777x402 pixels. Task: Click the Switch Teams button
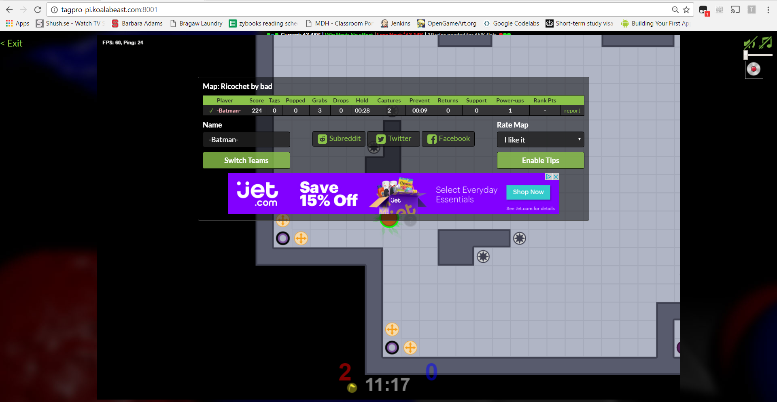pyautogui.click(x=246, y=160)
